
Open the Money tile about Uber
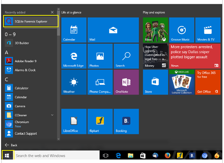(156, 56)
